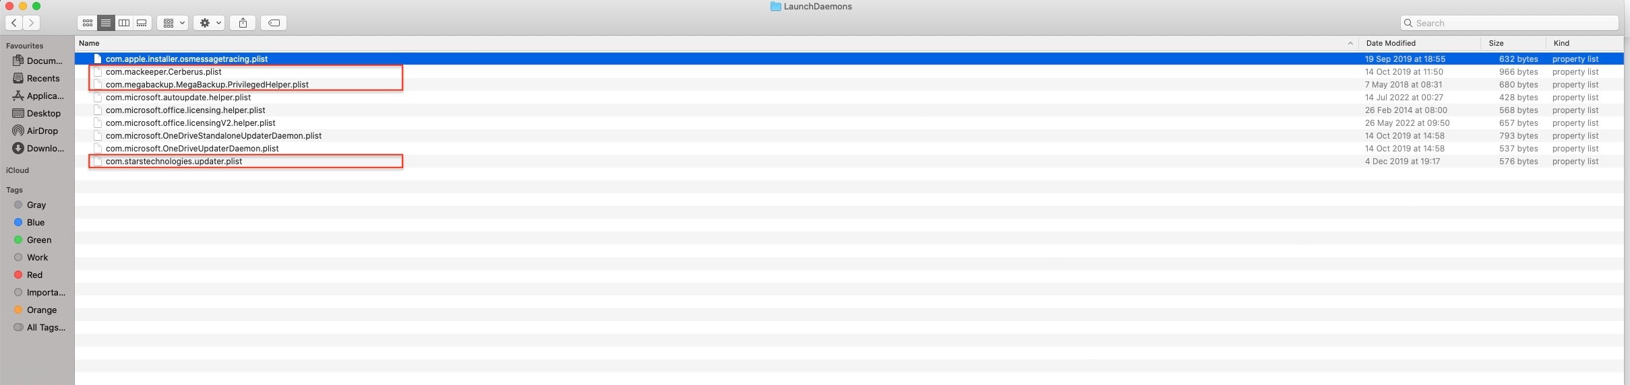Select the Gray tag
The height and width of the screenshot is (385, 1630).
(x=30, y=205)
